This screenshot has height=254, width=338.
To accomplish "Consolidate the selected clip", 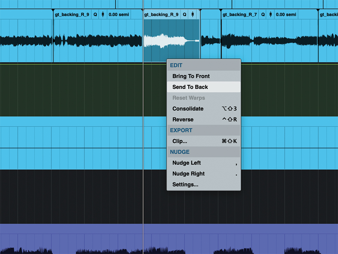I will pos(204,109).
